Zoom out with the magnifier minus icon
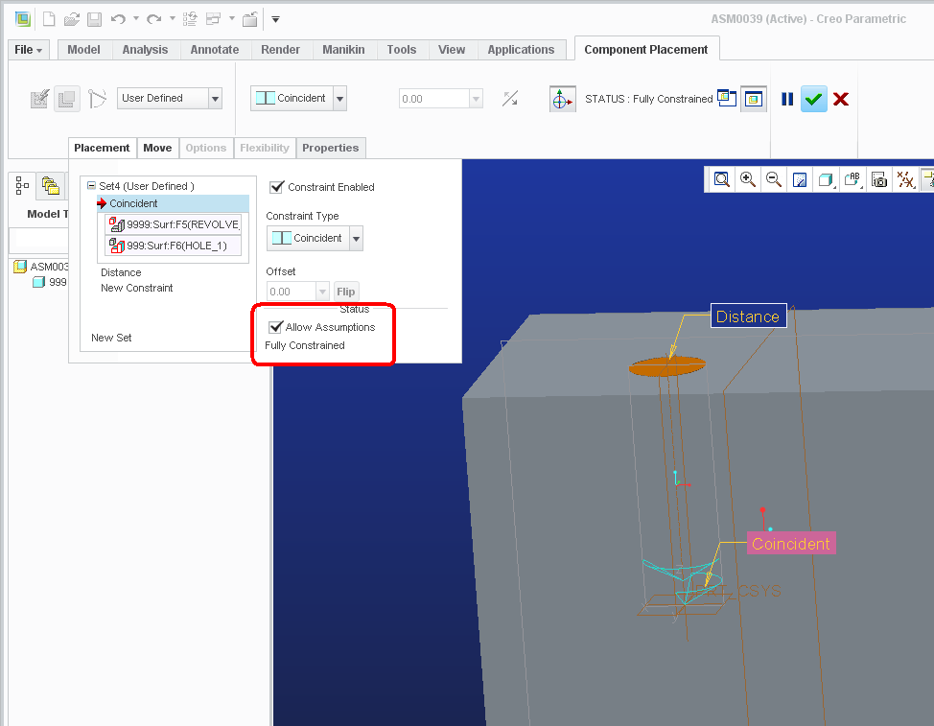 774,179
